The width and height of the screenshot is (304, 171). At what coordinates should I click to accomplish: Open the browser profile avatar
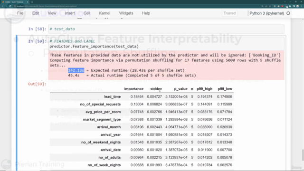pyautogui.click(x=298, y=6)
